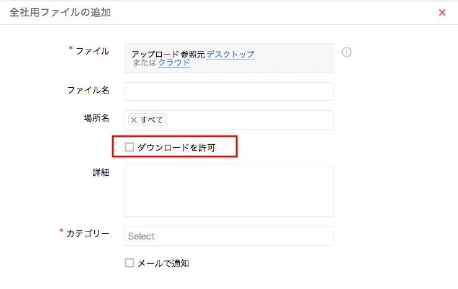Click empty space in 場所名 field
Screen dimensions: 458x289
(x=249, y=120)
